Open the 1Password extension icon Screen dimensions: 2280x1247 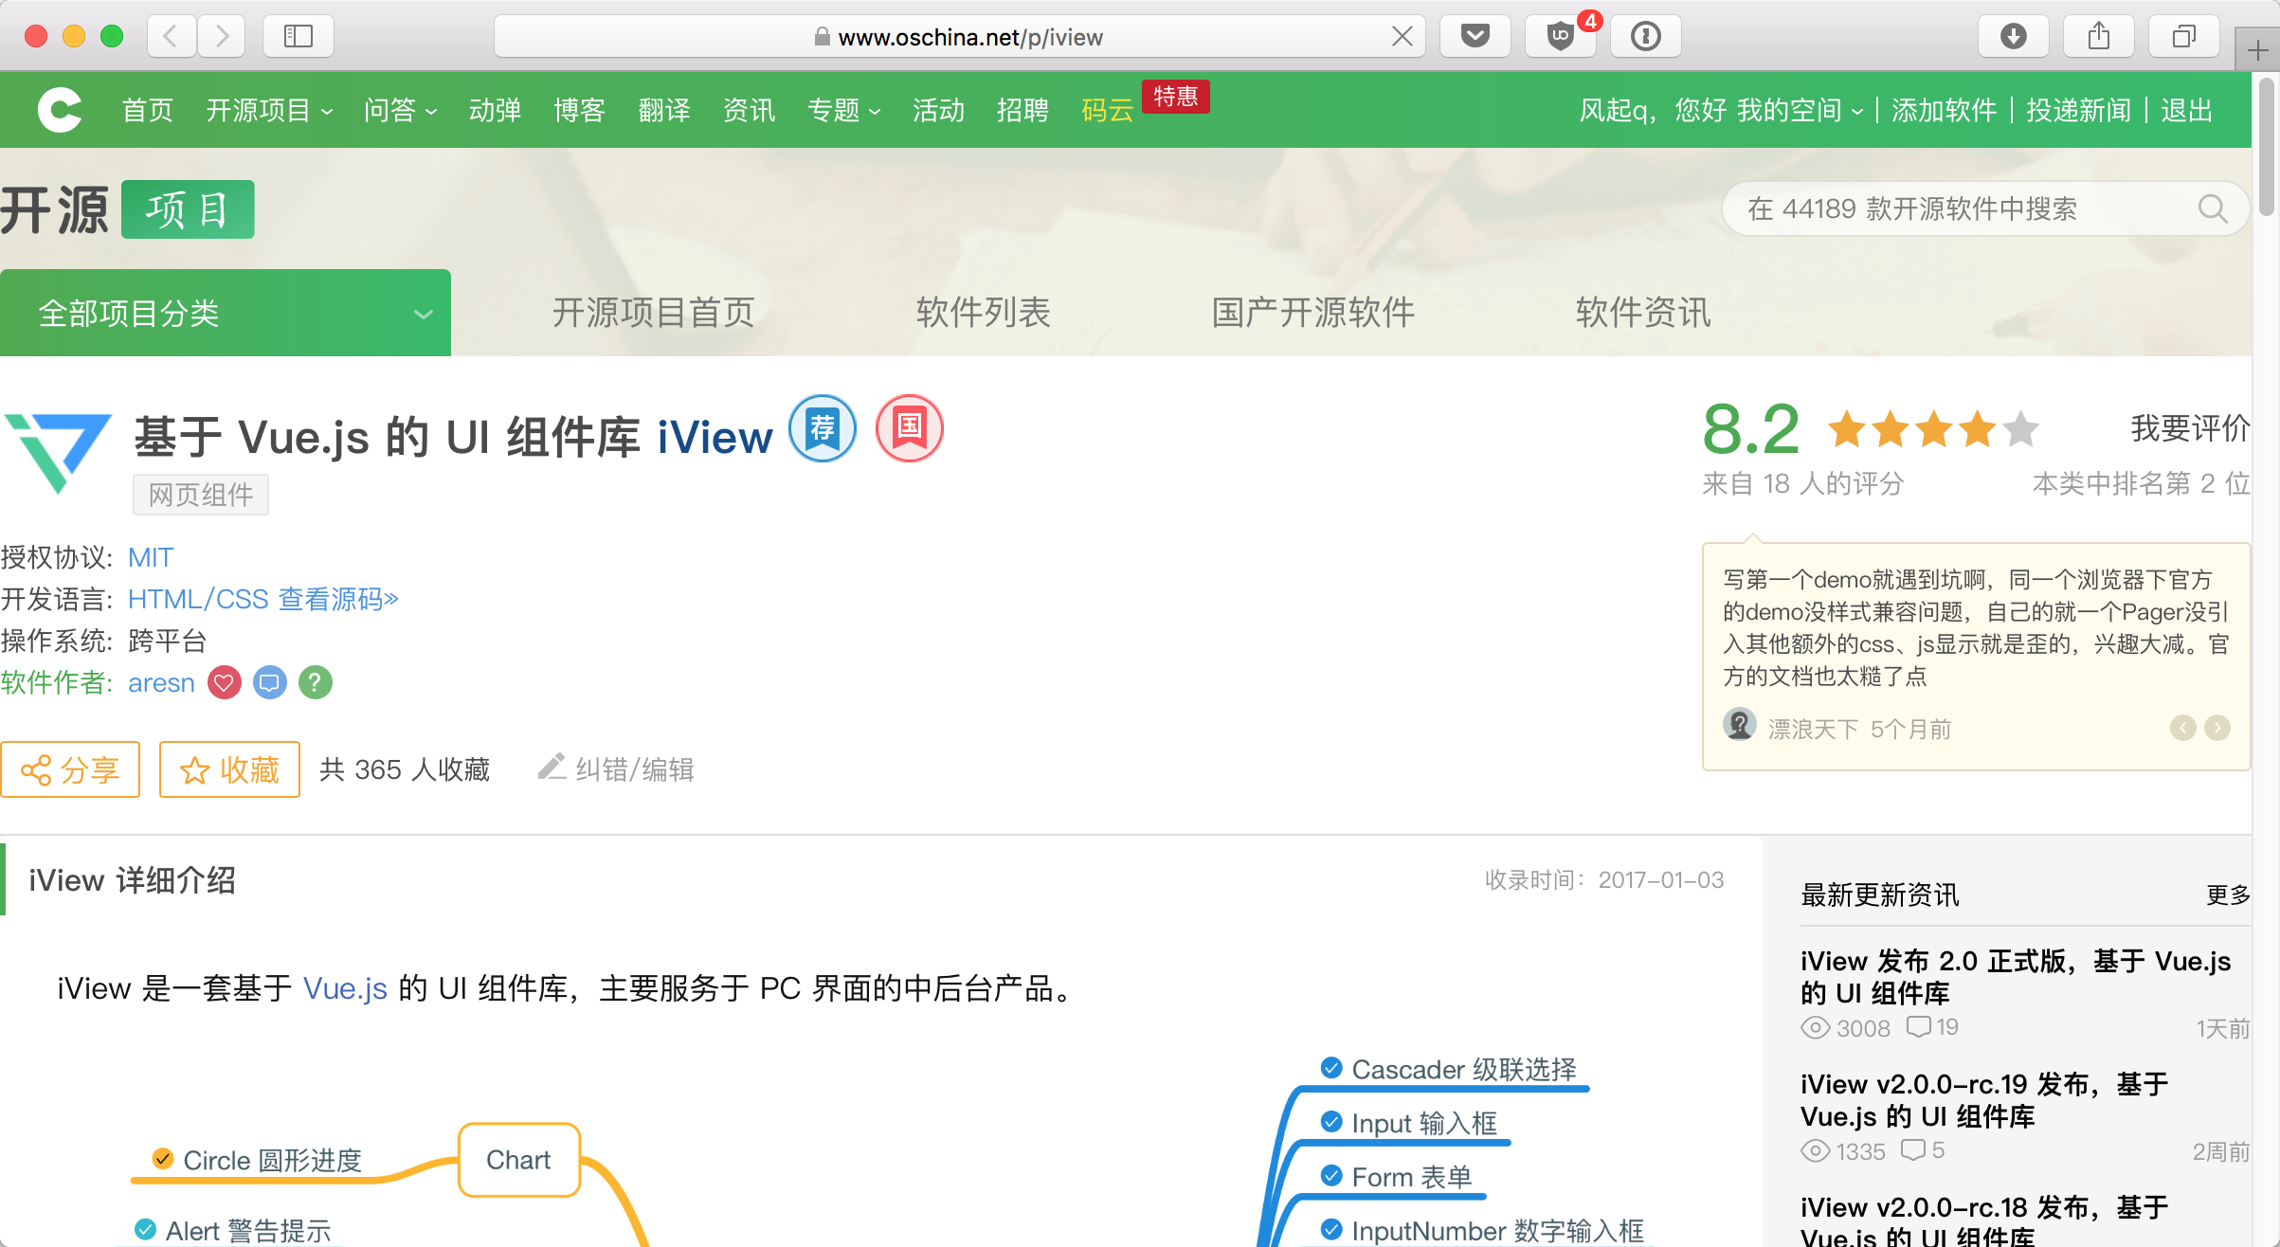[1646, 37]
